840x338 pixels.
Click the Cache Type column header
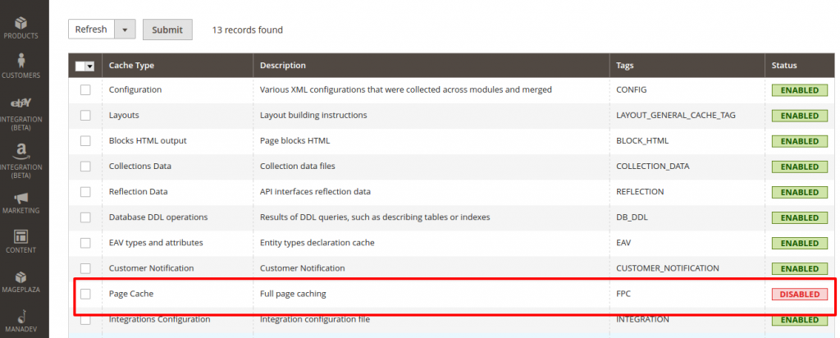(131, 66)
